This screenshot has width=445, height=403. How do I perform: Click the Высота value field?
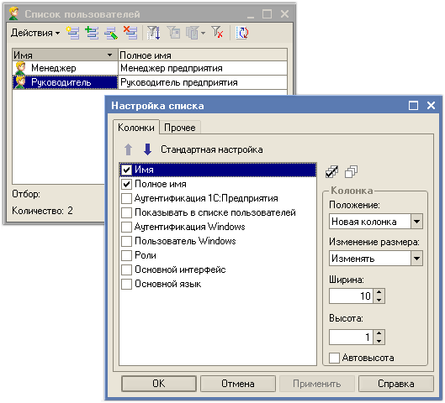coord(352,337)
